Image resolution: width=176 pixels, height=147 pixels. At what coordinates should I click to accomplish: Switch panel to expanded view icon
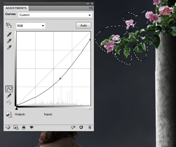pyautogui.click(x=16, y=127)
